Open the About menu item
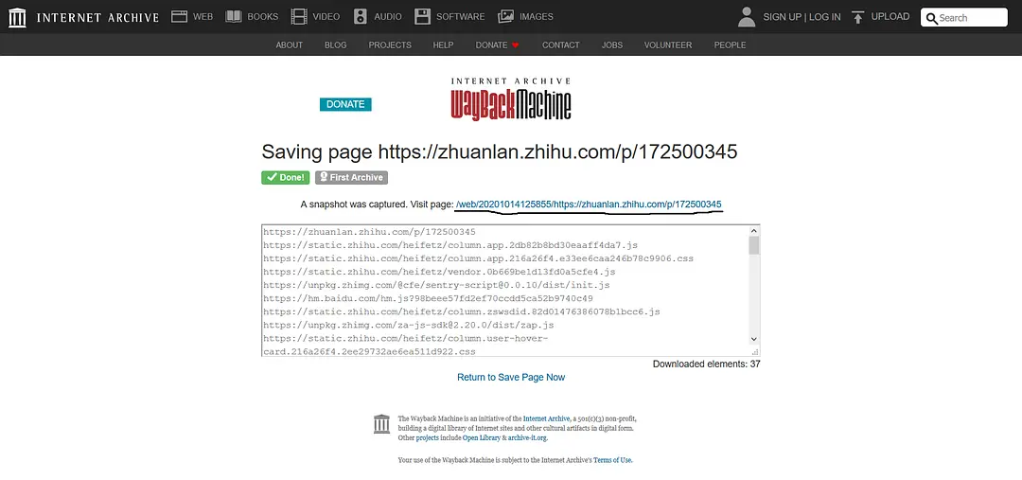The height and width of the screenshot is (480, 1022). [290, 45]
